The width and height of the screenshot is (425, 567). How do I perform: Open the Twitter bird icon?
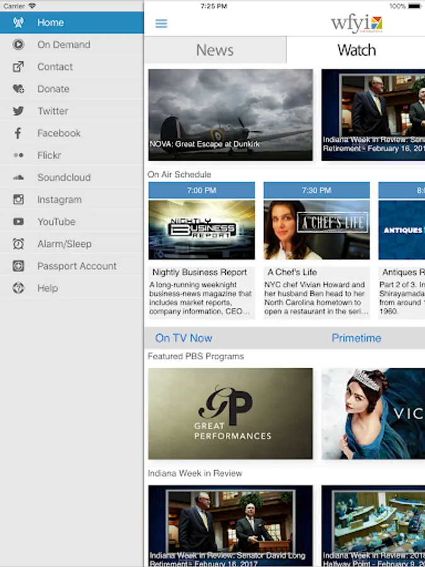coord(18,111)
